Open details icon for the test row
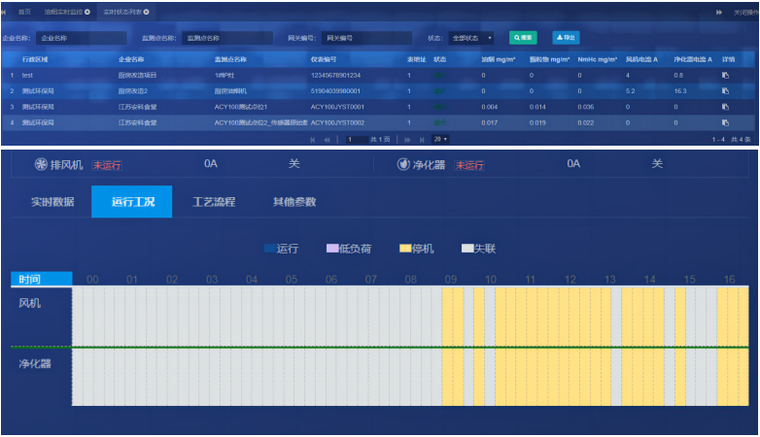This screenshot has height=437, width=760. click(724, 75)
